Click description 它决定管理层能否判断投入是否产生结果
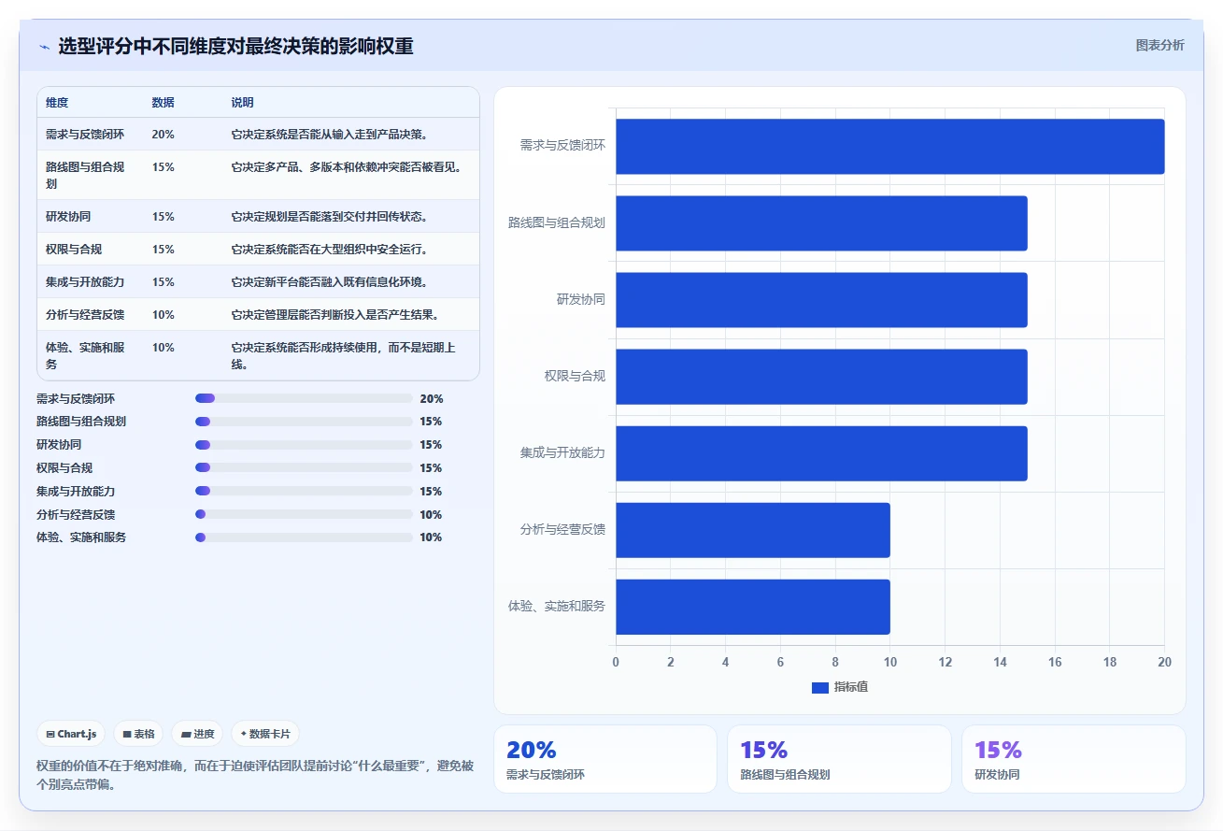The image size is (1223, 831). point(335,315)
